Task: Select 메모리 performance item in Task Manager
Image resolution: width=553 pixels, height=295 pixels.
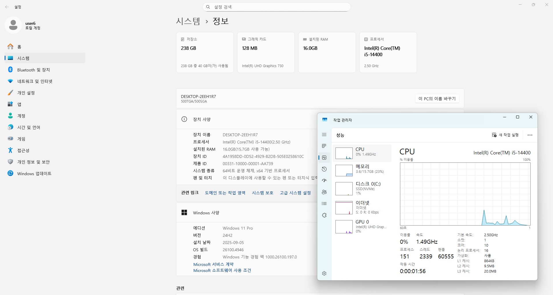Action: pos(362,170)
